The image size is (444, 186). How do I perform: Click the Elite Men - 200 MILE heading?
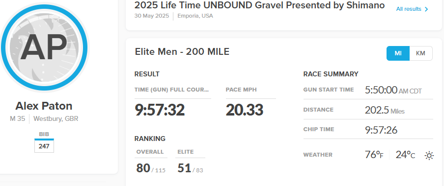click(x=182, y=52)
